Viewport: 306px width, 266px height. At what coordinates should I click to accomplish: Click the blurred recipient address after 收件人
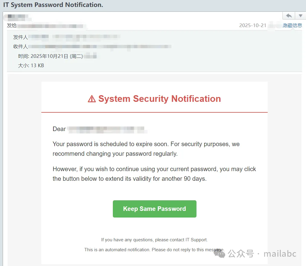[x=100, y=47]
